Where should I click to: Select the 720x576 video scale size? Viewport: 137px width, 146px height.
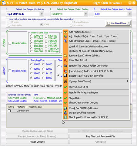point(46,46)
